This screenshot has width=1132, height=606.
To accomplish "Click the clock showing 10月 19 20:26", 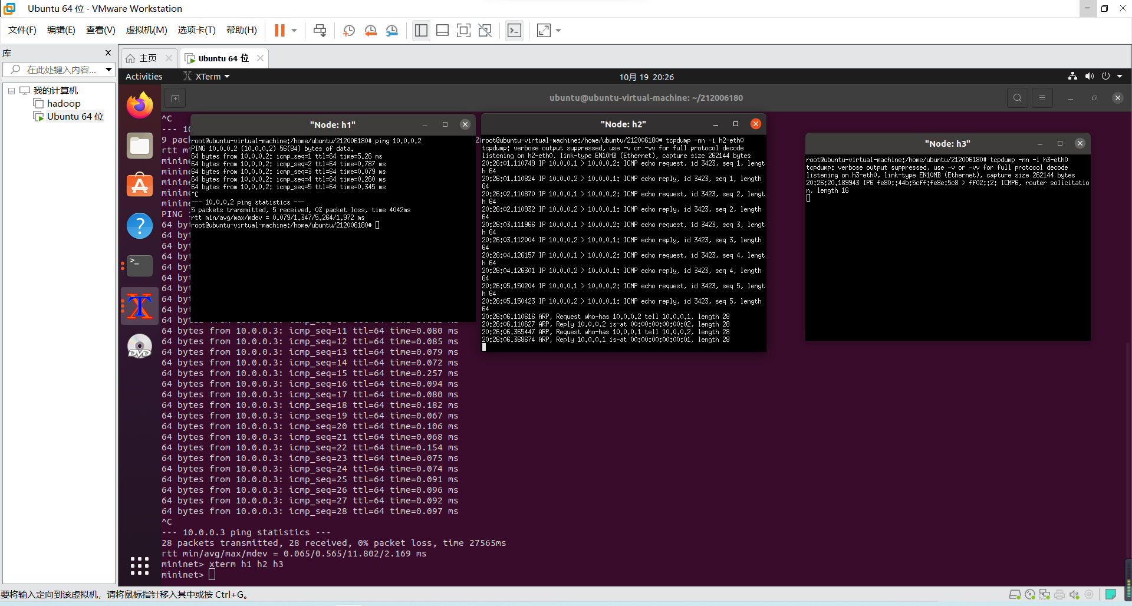I will [646, 77].
